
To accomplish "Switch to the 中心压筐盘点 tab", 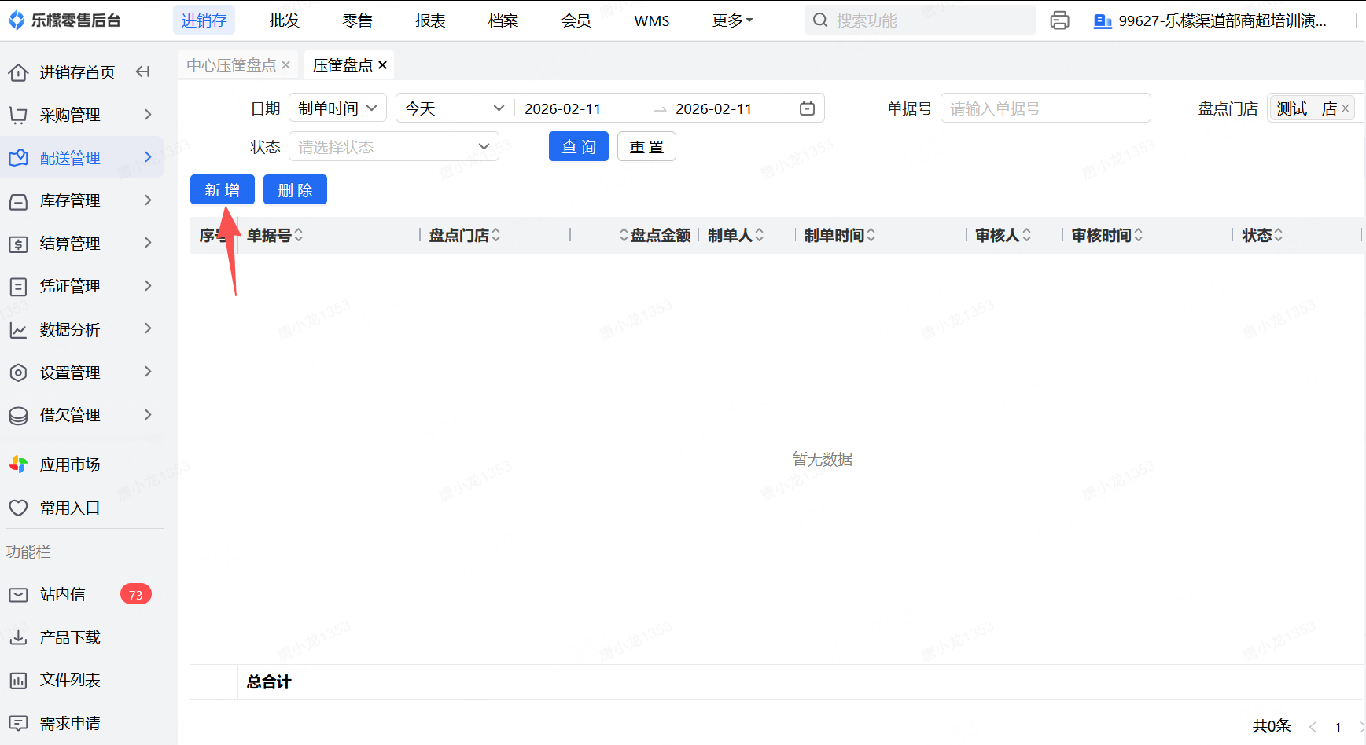I will click(x=231, y=65).
